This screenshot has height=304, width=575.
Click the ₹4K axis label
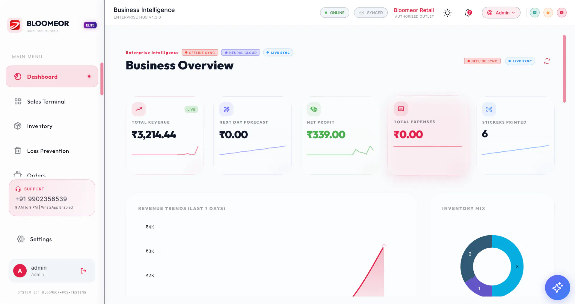150,227
